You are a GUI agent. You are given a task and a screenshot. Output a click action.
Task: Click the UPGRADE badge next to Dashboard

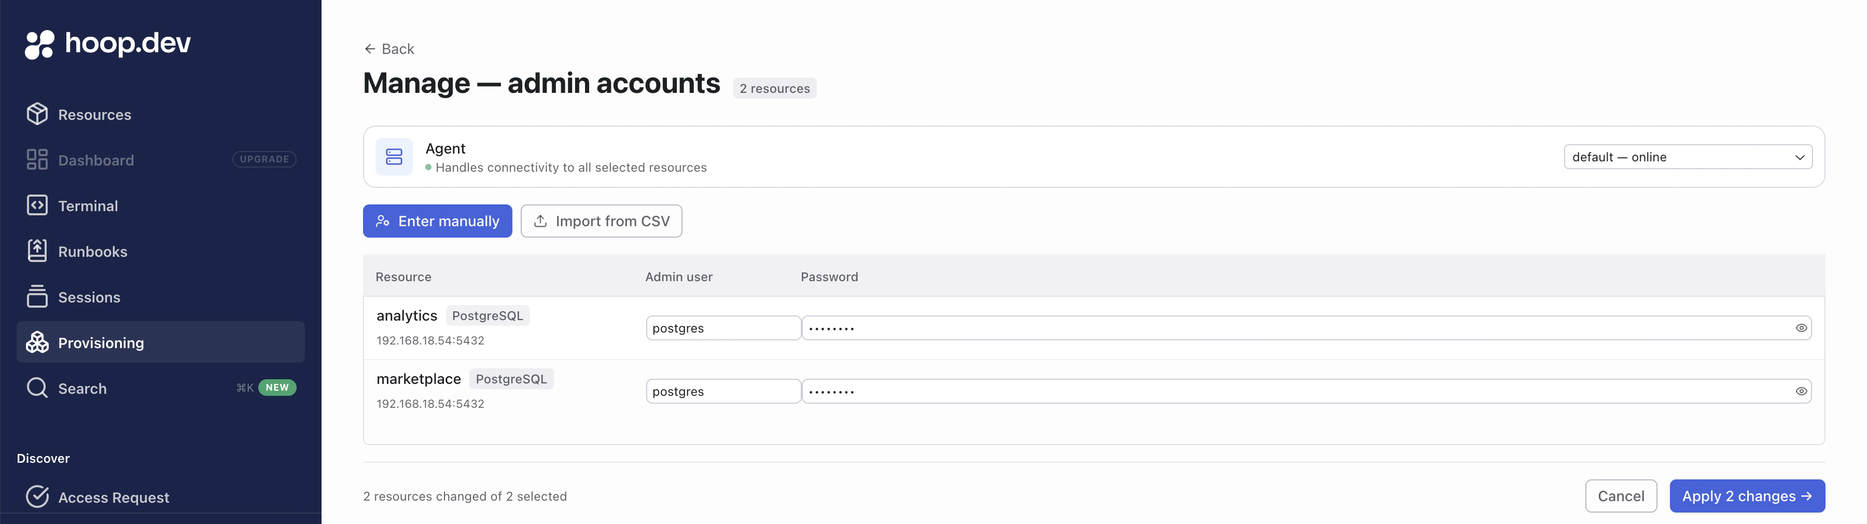(x=264, y=159)
